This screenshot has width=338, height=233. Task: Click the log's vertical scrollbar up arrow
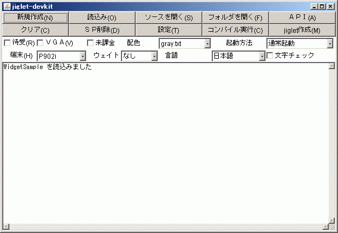tap(332, 66)
